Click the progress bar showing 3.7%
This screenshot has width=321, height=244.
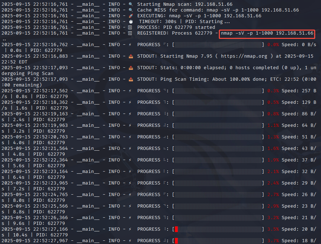(x=218, y=241)
